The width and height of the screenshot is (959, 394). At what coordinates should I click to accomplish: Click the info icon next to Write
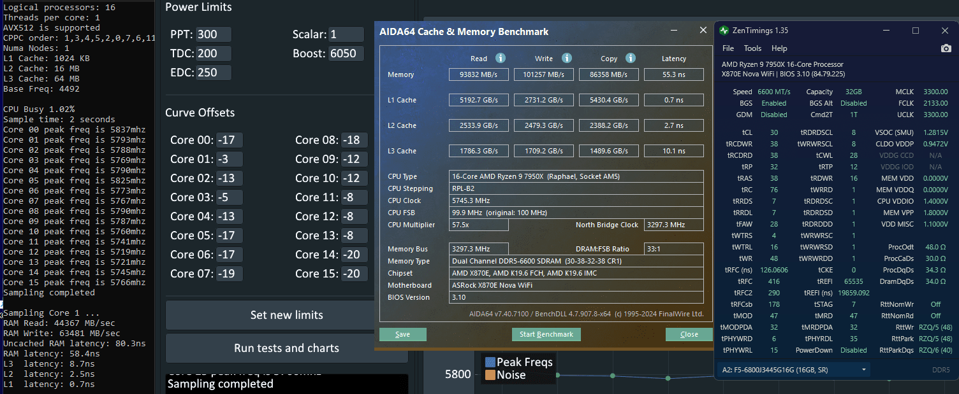click(x=567, y=58)
